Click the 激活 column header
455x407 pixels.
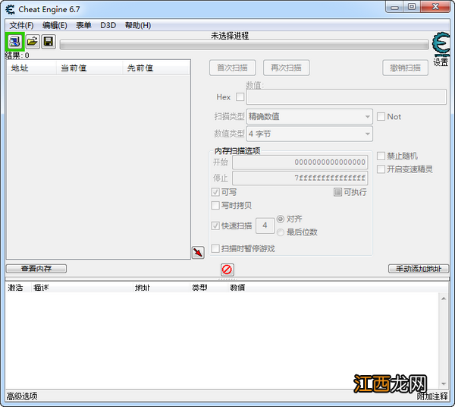tap(18, 288)
